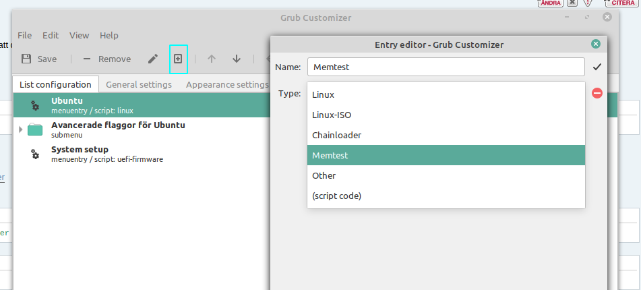This screenshot has height=290, width=641.
Task: Click CITERA button in background page
Action: 623,3
